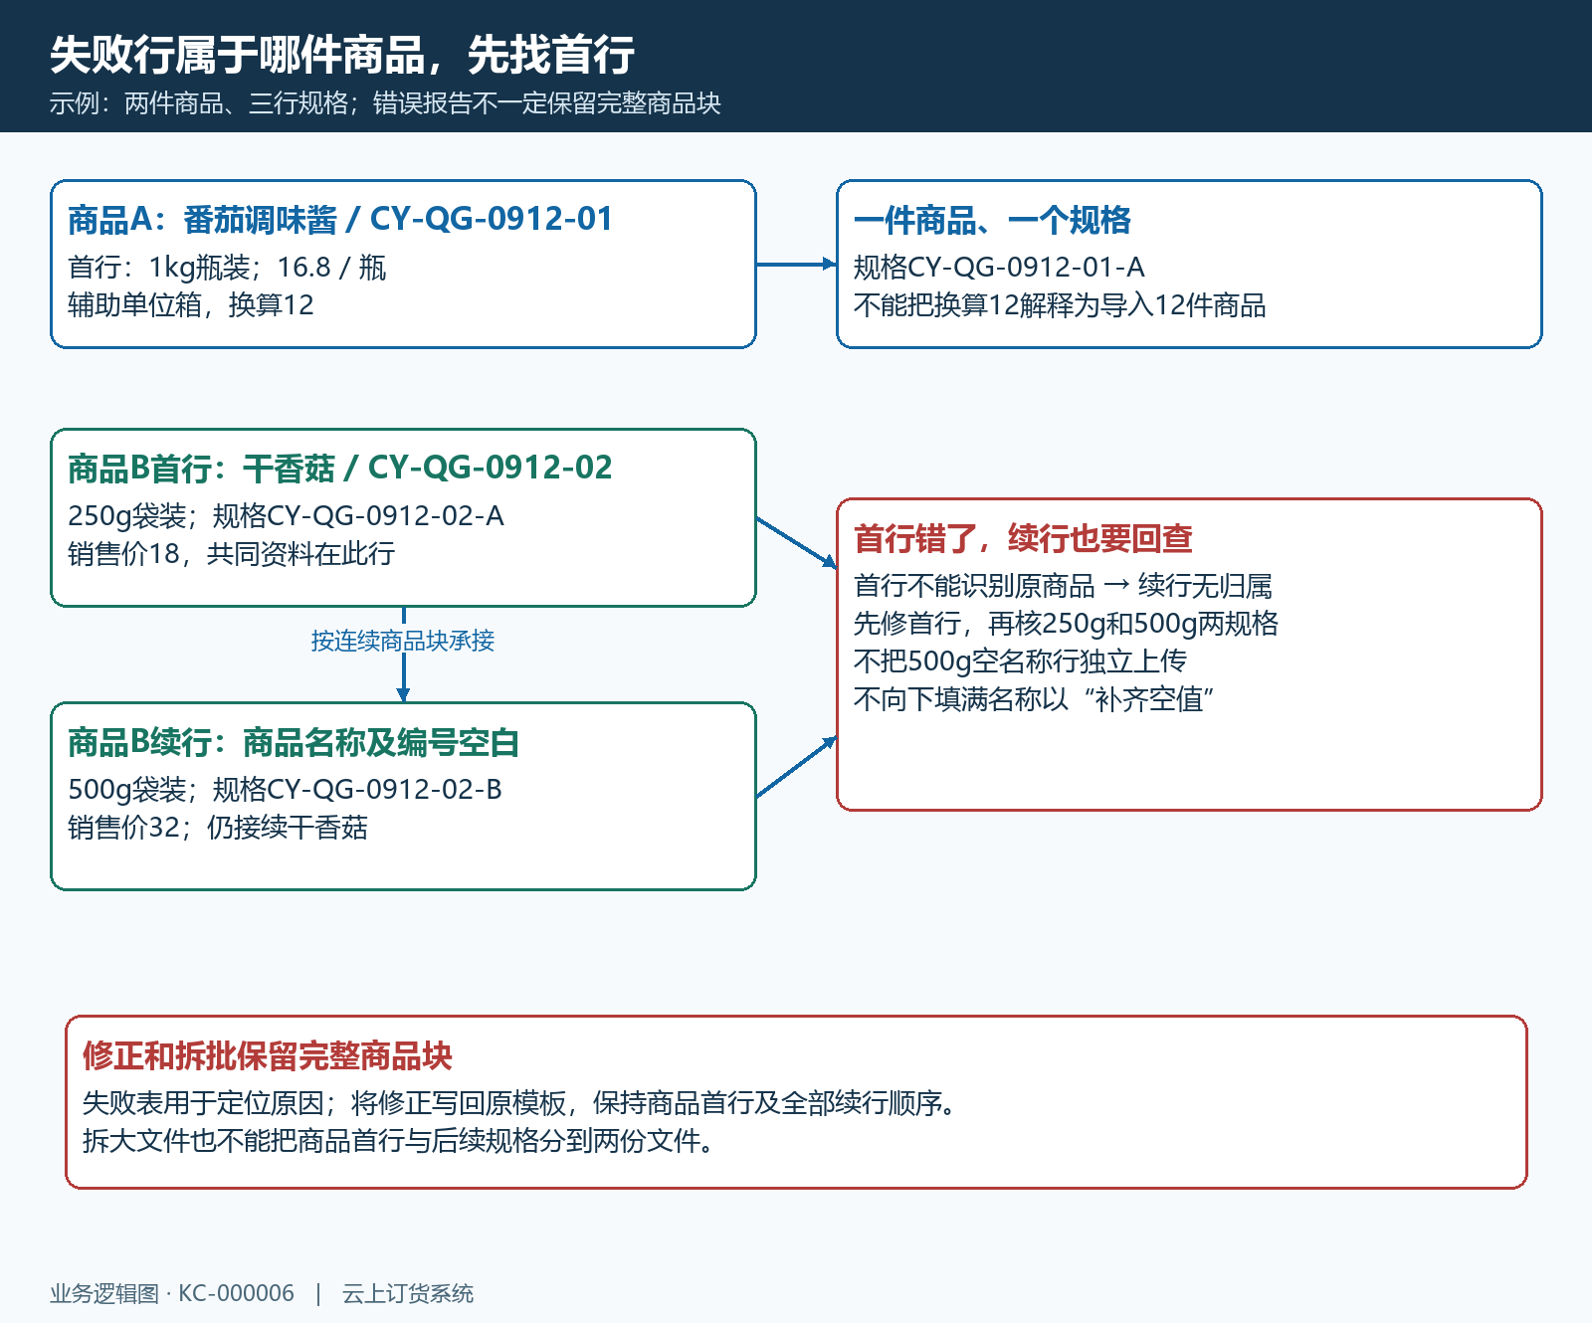The width and height of the screenshot is (1592, 1323).
Task: Click heading "商品A：番茄调味酱 / CY-QG-0912-01"
Action: (x=340, y=219)
